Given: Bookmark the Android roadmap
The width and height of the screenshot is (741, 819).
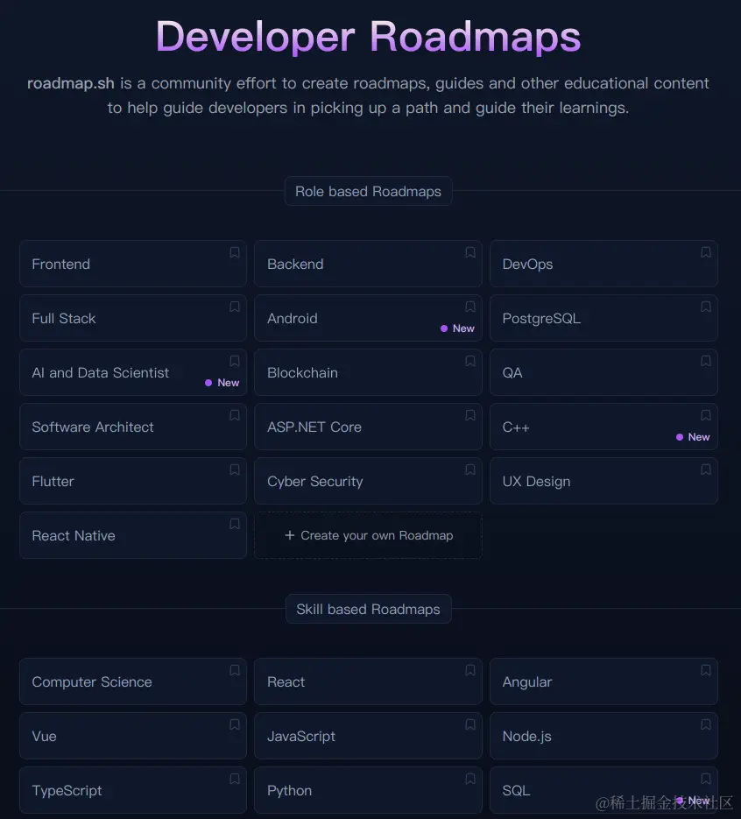Looking at the screenshot, I should (x=470, y=307).
